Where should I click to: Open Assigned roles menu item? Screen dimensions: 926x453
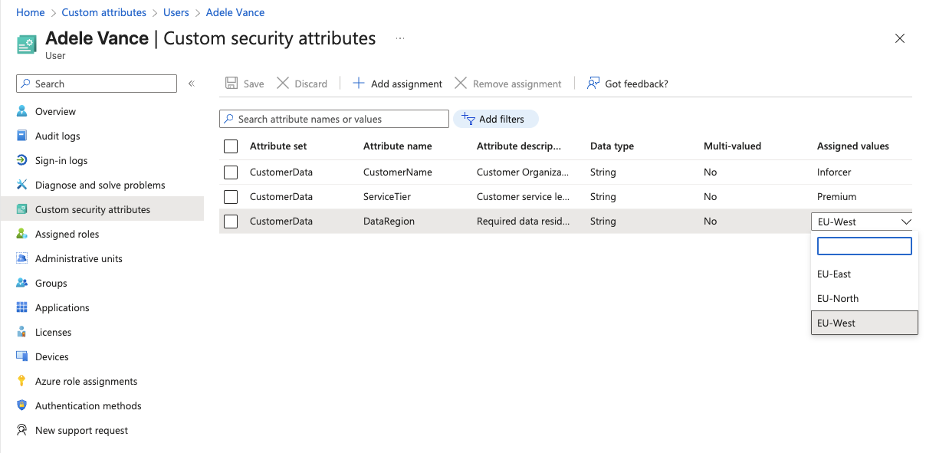coord(67,234)
